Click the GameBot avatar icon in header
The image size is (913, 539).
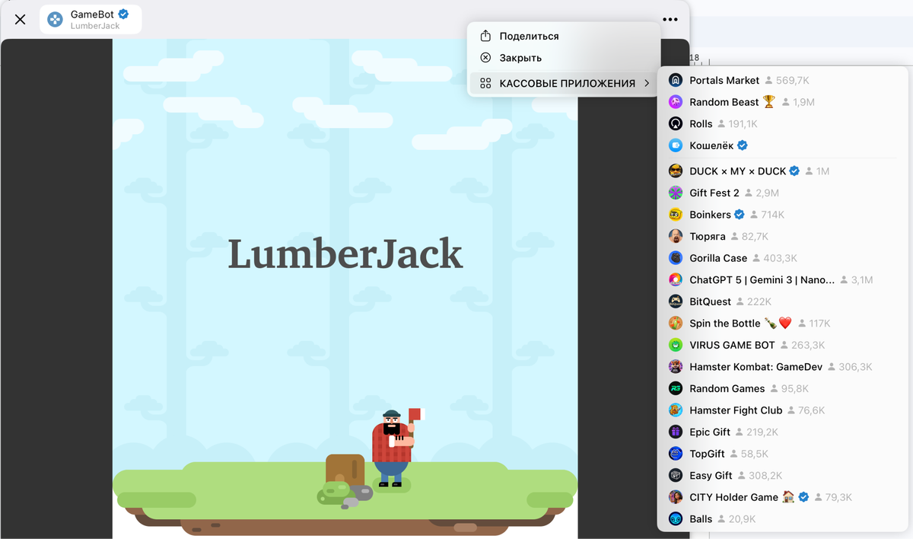point(55,19)
